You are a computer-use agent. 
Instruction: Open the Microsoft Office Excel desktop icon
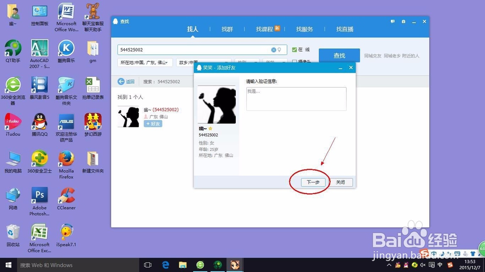click(39, 238)
